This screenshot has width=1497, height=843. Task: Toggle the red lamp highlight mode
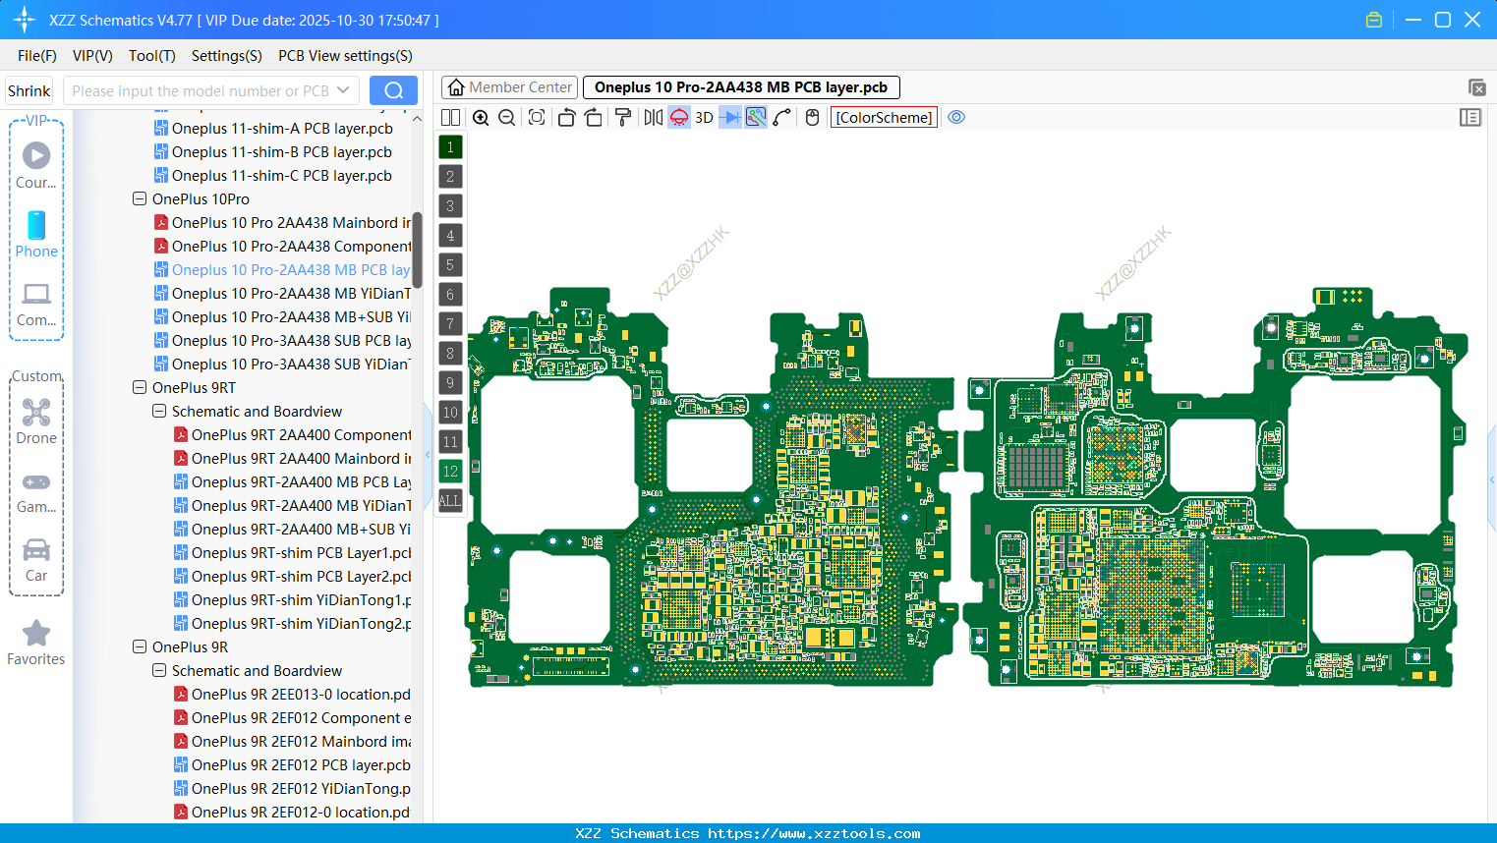coord(678,117)
